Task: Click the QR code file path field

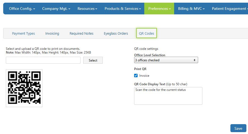Action: [x=43, y=60]
